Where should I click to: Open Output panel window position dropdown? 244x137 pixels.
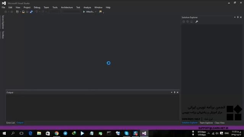coord(172,92)
